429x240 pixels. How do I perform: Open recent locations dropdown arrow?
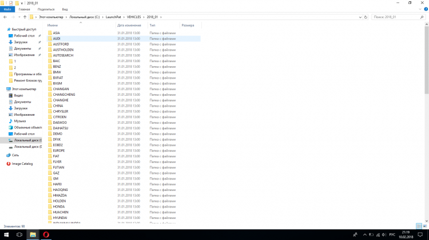18,17
